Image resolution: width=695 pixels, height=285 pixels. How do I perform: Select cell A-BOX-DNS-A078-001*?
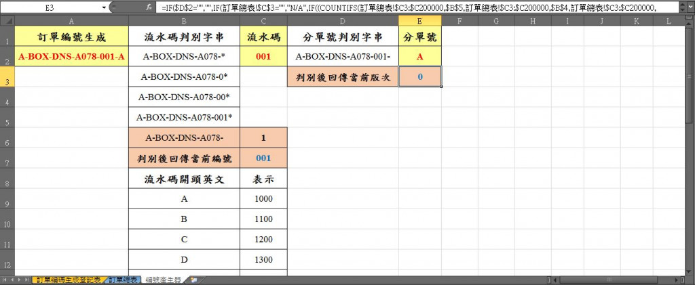click(x=184, y=117)
